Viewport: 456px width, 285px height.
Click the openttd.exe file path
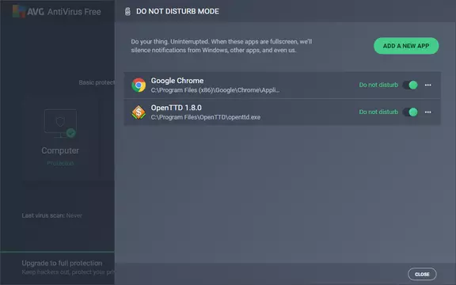[x=206, y=117]
